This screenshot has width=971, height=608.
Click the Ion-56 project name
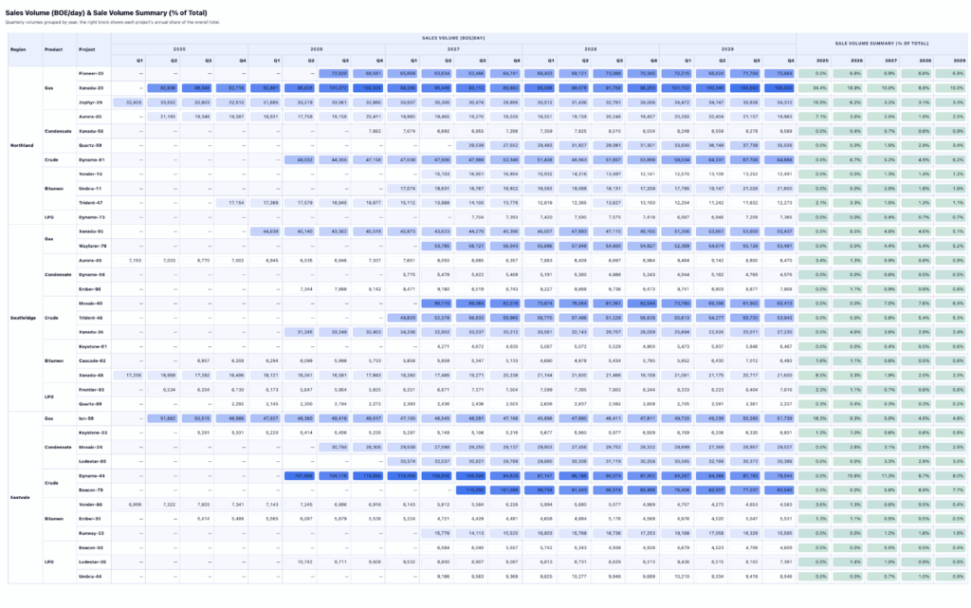[x=85, y=418]
